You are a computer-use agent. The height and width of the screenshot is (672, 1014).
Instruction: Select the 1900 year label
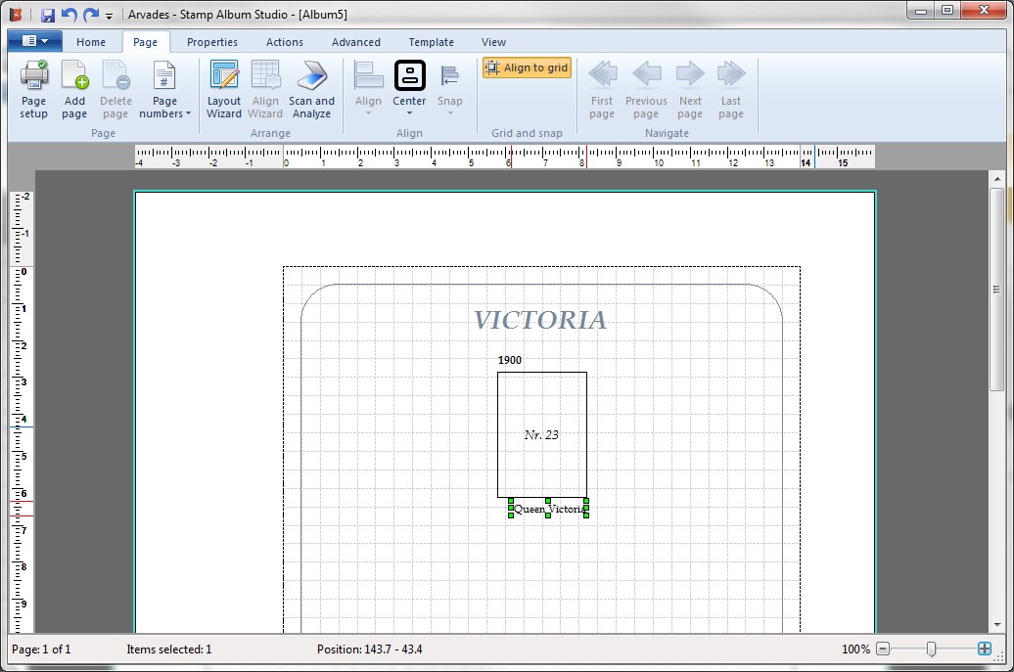click(510, 360)
